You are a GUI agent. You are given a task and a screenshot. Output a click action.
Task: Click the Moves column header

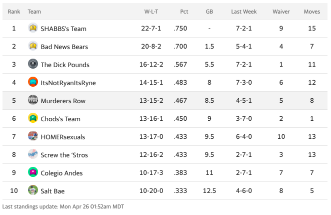click(312, 11)
